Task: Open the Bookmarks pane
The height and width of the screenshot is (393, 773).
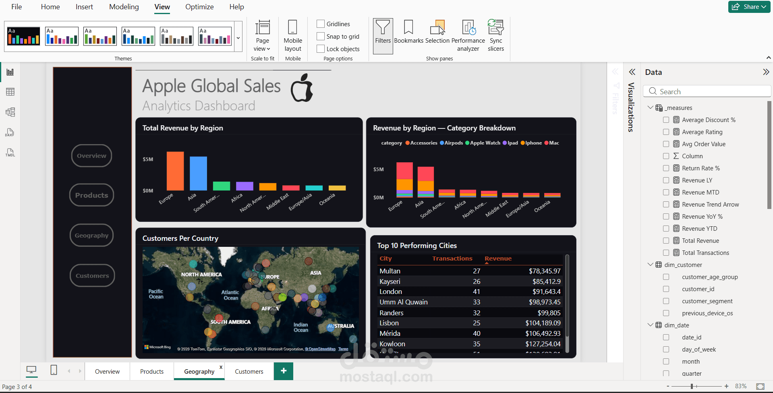Action: pos(408,32)
